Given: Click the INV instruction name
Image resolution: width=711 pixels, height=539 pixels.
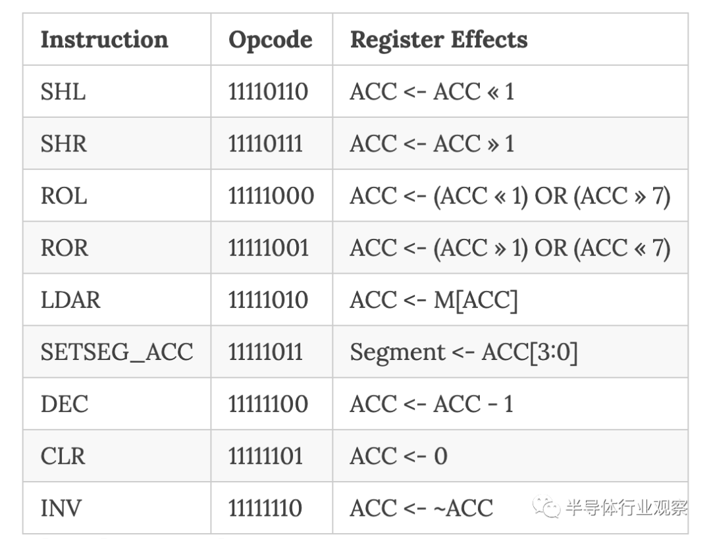Looking at the screenshot, I should click(x=60, y=507).
